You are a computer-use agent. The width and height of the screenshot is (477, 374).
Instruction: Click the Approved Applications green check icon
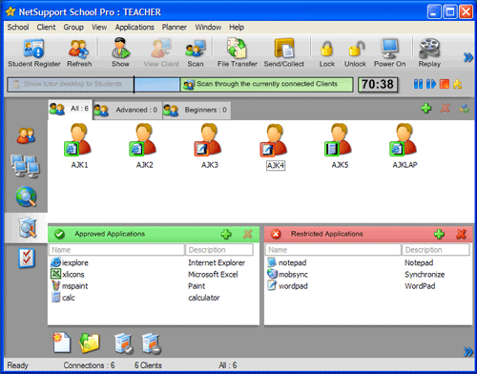click(59, 235)
